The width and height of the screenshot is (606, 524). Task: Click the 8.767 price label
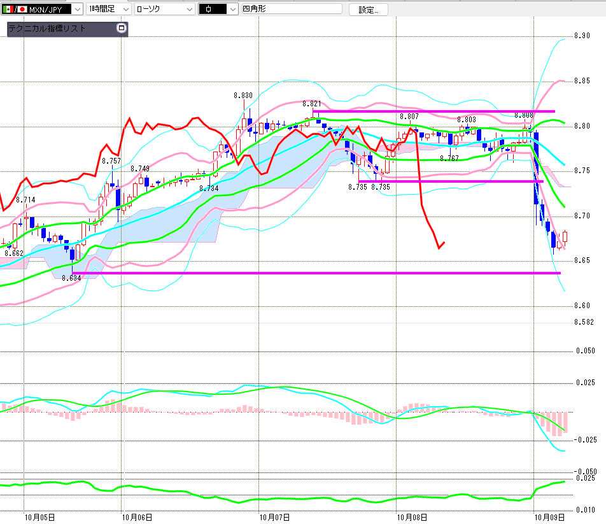click(449, 158)
